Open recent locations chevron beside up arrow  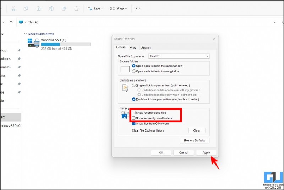coord(4,22)
